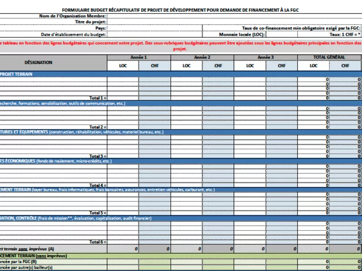The image size is (362, 271).
Task: Click the CHF sub-header under TOTAL GÉNÉRAL
Action: pos(345,65)
